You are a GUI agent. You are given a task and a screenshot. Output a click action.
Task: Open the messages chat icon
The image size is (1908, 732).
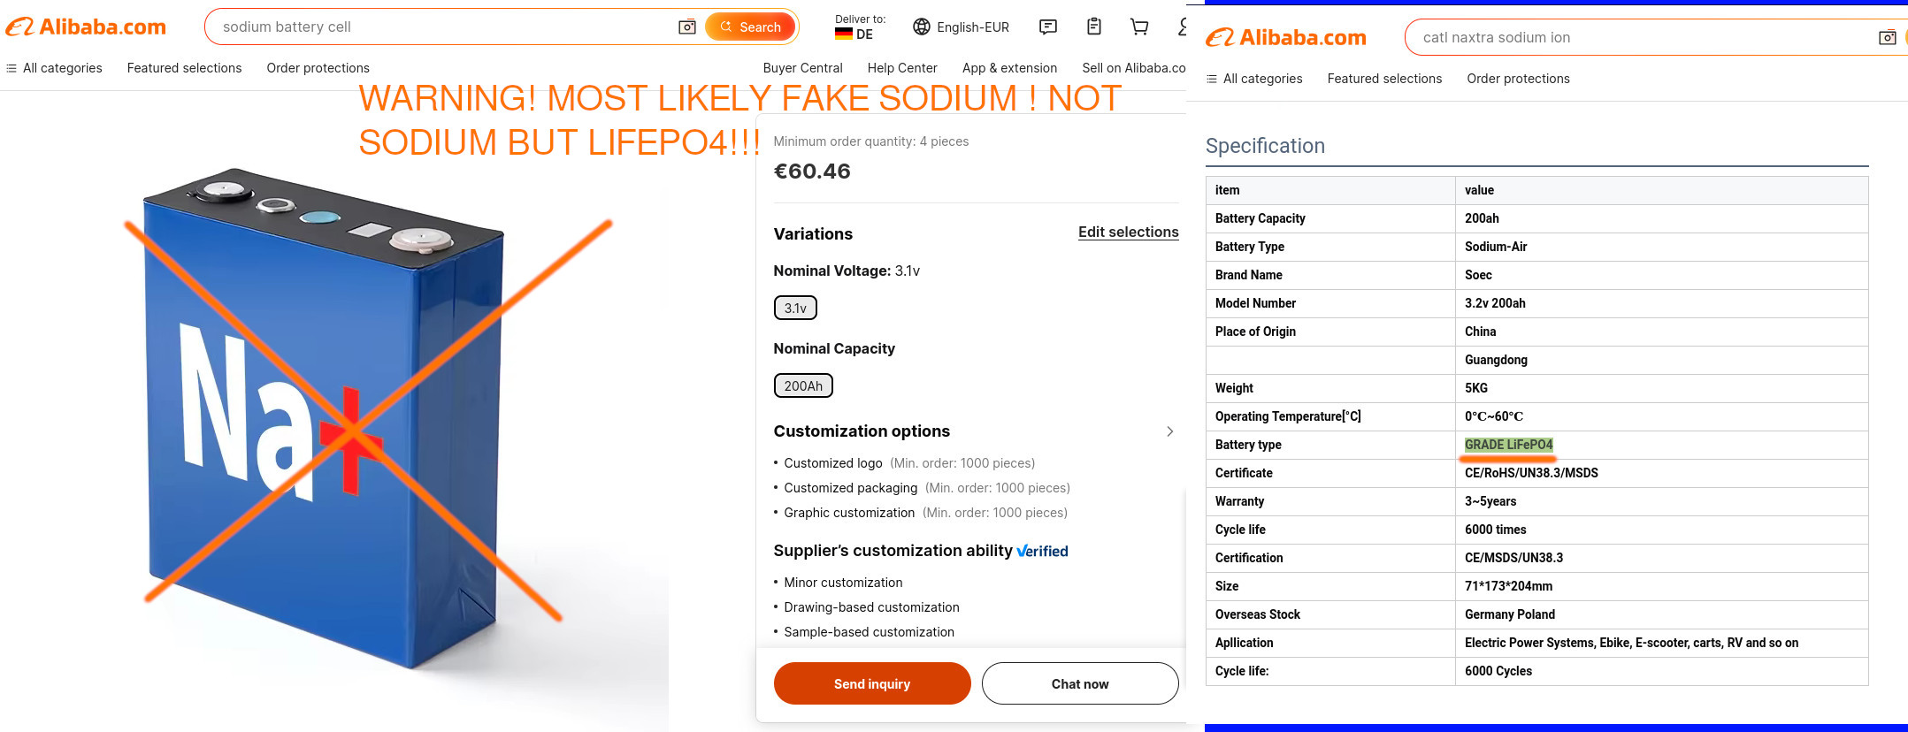[x=1048, y=27]
